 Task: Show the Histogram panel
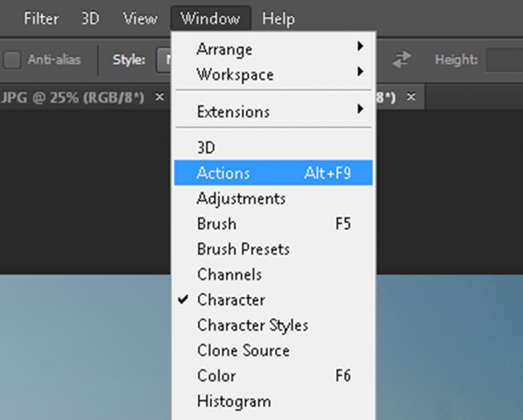pos(233,401)
